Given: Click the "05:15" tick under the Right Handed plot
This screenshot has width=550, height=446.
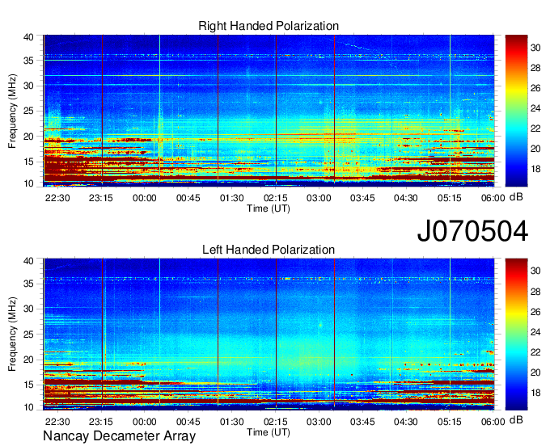Looking at the screenshot, I should click(450, 198).
